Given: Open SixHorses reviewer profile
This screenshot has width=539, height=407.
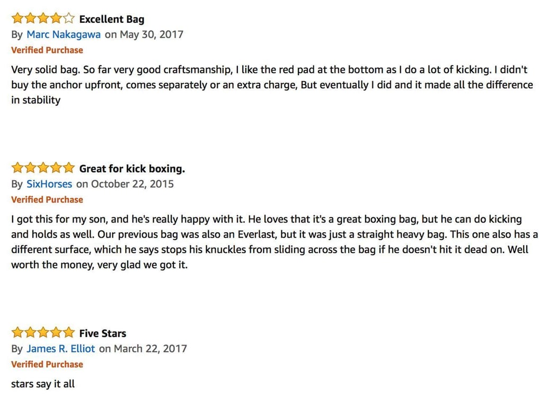Looking at the screenshot, I should click(49, 184).
